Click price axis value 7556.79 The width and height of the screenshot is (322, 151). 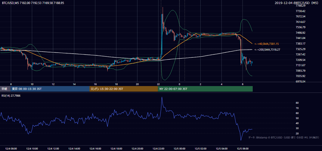[301, 27]
